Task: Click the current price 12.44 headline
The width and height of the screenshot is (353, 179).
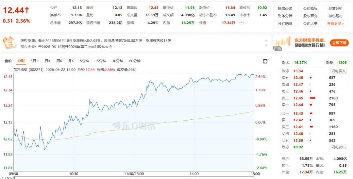Action: [16, 10]
